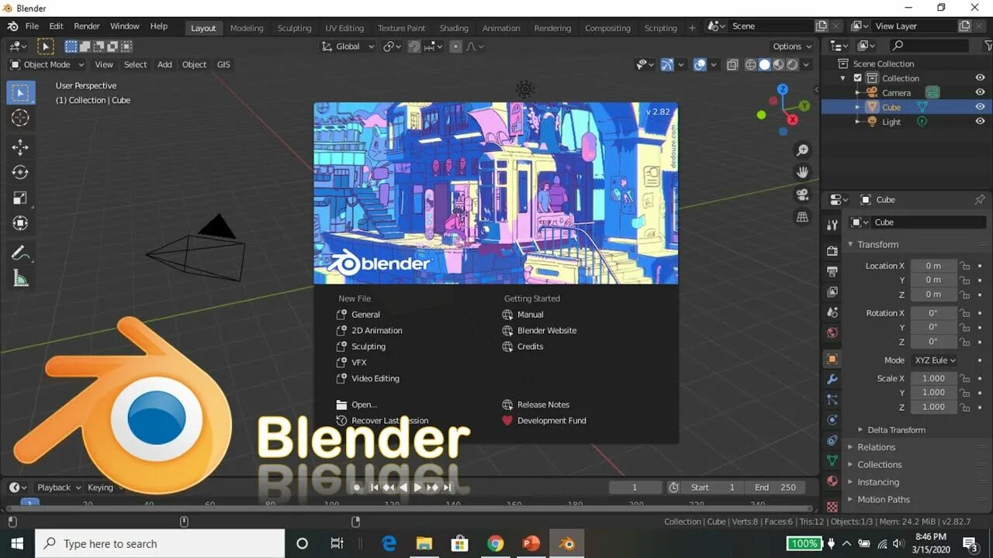Switch to the UV Editing workspace tab
The image size is (993, 558).
(x=344, y=28)
